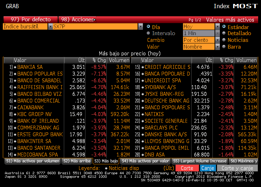The width and height of the screenshot is (261, 187).
Task: Click news asterisk beside SOCIETE GENERALE
Action: (143, 121)
